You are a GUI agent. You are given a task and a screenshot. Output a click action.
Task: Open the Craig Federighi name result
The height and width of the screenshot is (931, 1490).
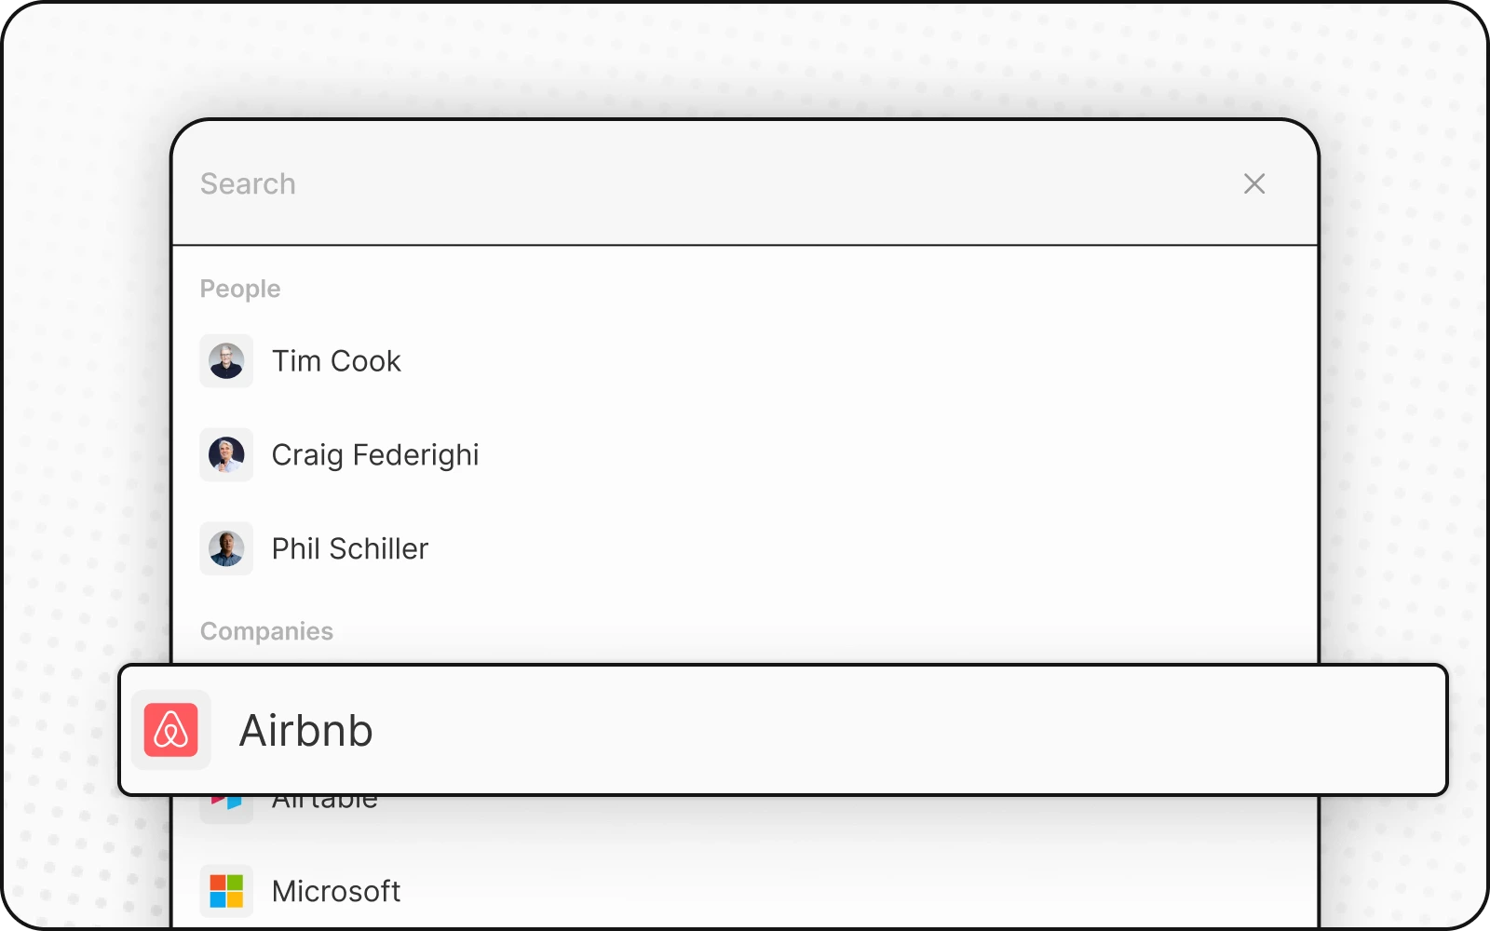pos(375,455)
